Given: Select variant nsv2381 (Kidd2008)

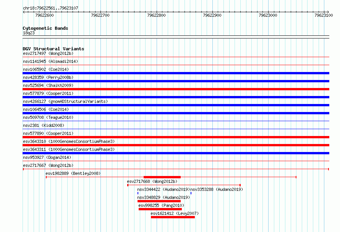Looking at the screenshot, I should 44,125.
